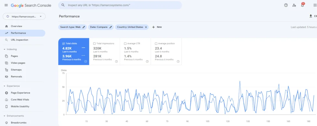Click the Inspect any URL search field
Screen dimensions: 317x126
tap(120, 5)
